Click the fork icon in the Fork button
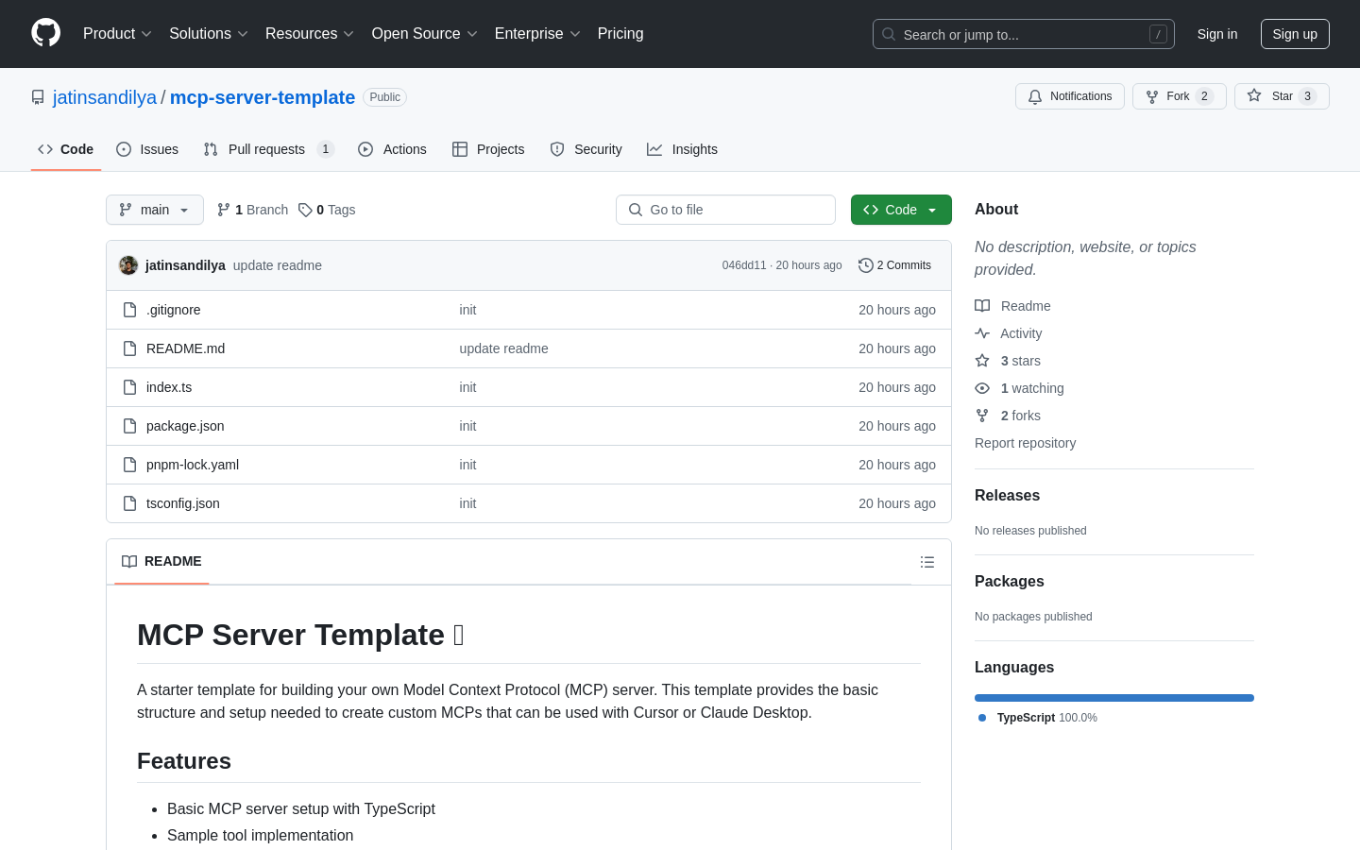Screen dimensions: 1360x850 1152,96
